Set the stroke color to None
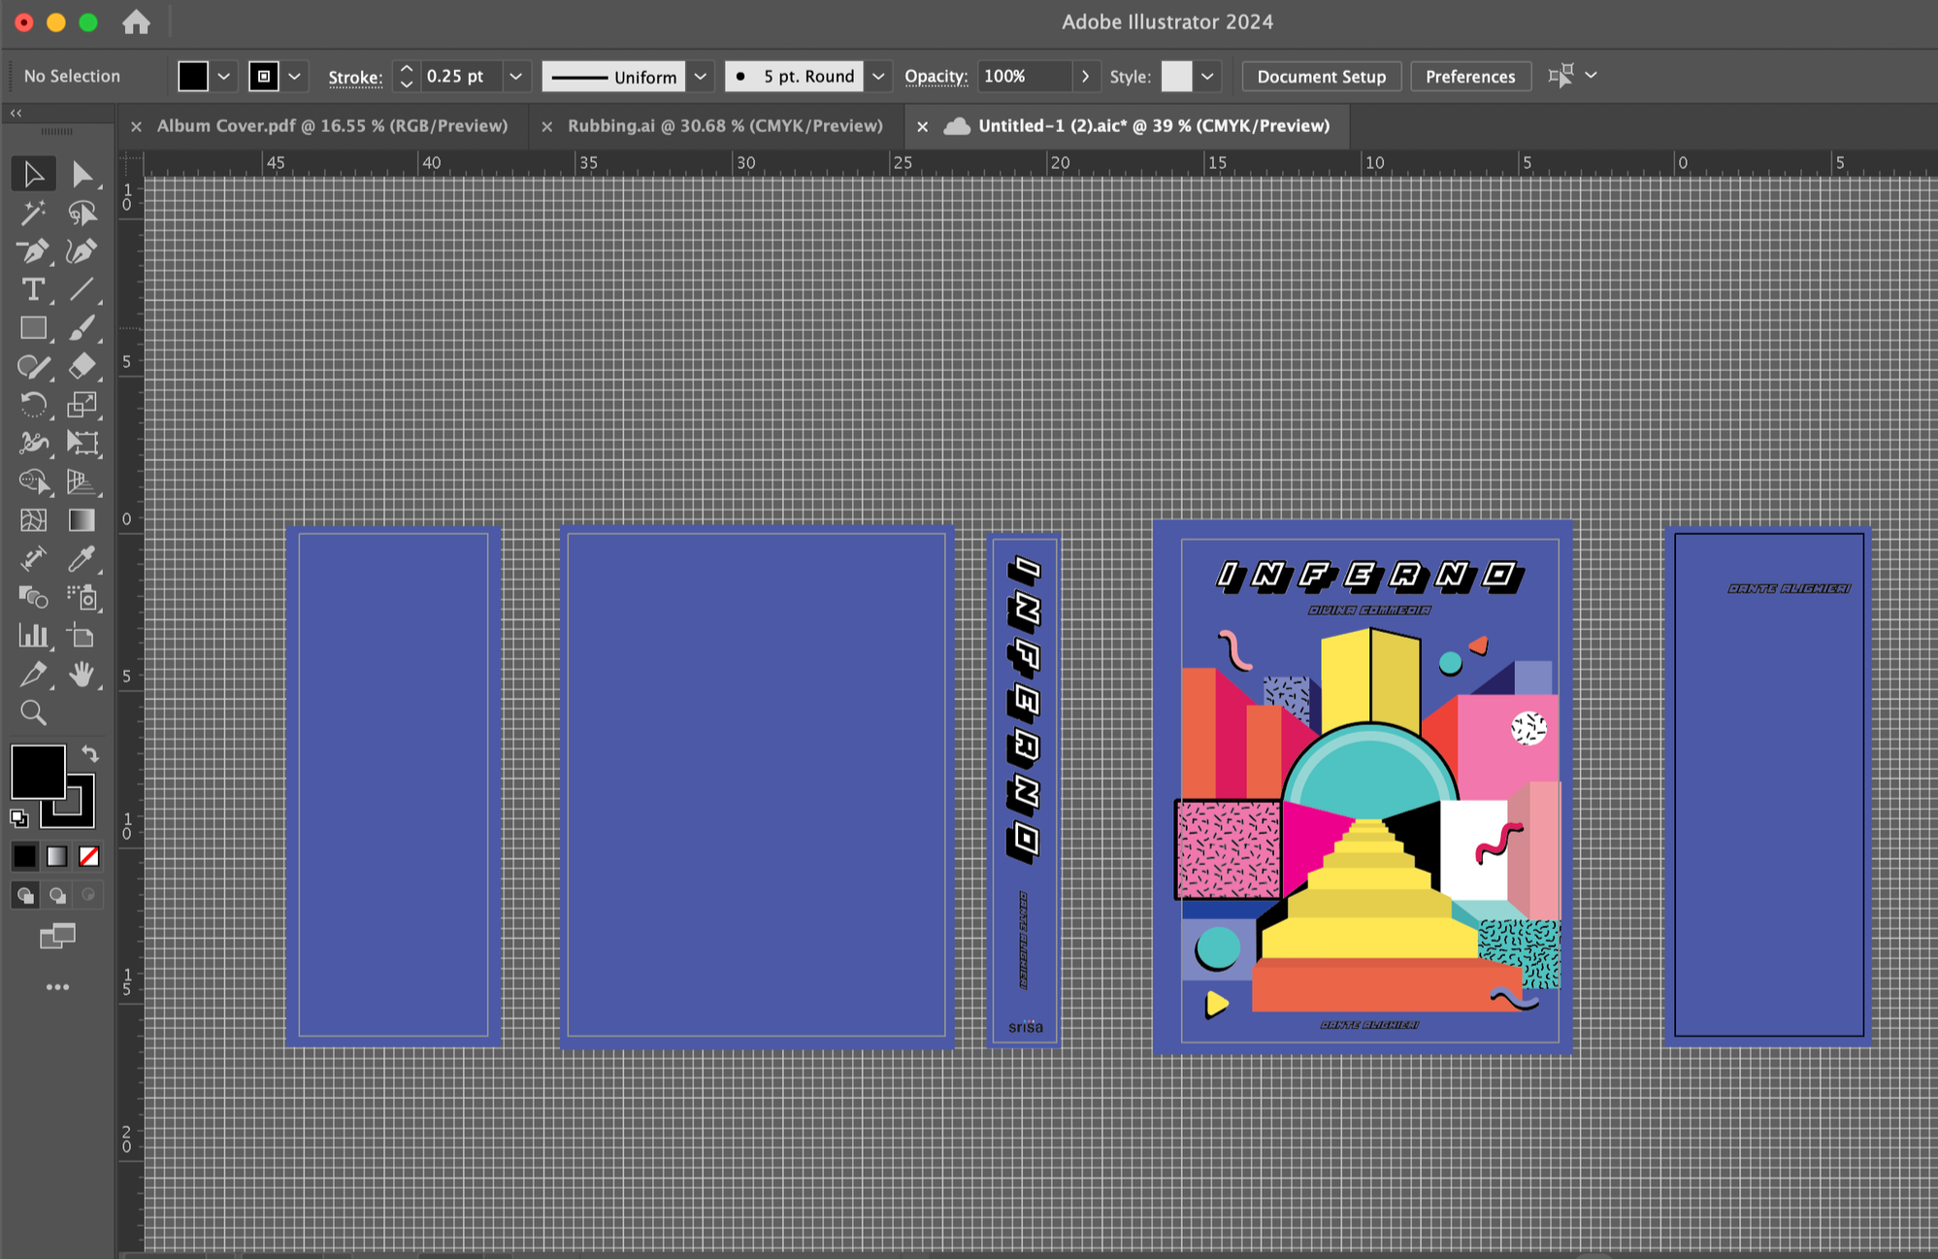The image size is (1938, 1259). click(88, 856)
